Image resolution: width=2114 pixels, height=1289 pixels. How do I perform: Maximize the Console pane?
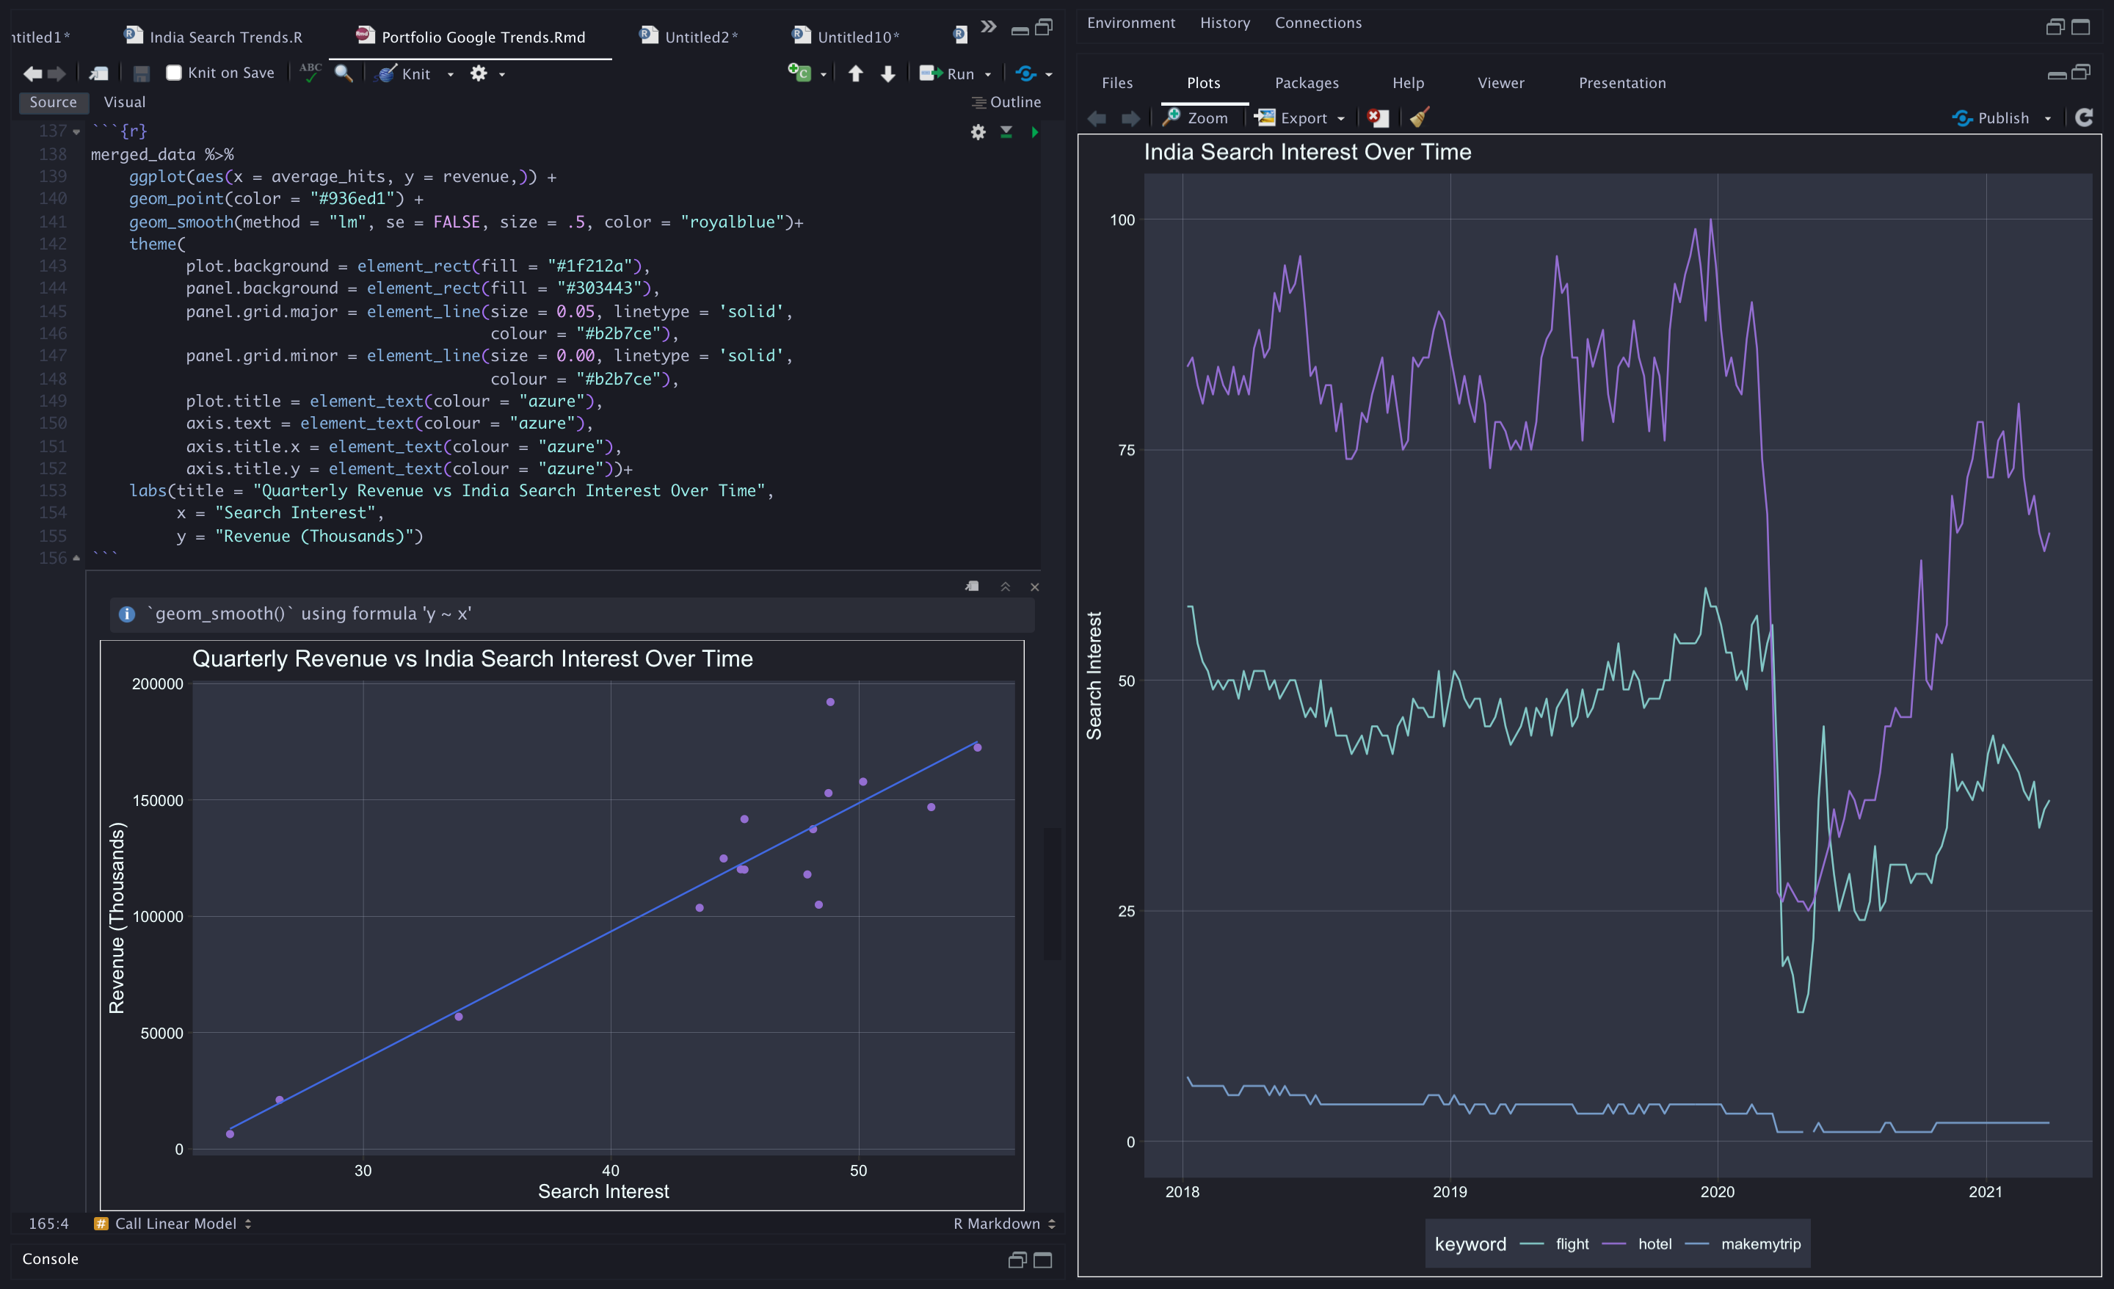point(1043,1260)
